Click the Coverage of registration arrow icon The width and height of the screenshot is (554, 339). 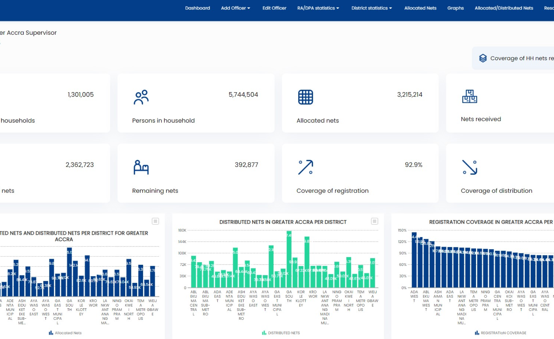coord(305,167)
